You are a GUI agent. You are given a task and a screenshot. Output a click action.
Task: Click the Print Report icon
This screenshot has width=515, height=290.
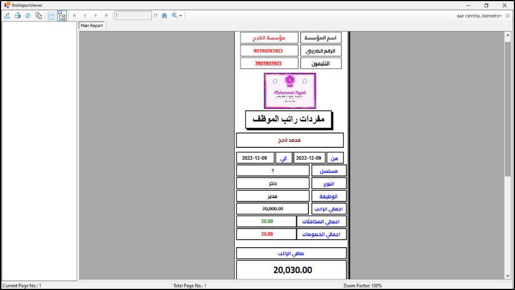click(17, 15)
